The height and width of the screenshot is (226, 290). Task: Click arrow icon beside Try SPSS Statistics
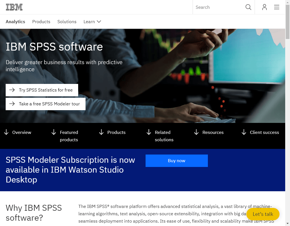point(12,90)
